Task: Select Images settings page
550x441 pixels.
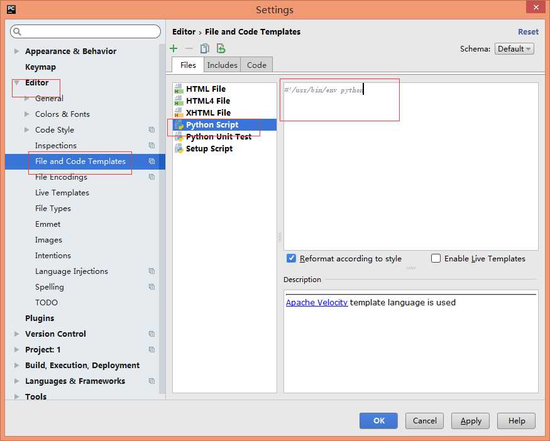Action: 48,240
